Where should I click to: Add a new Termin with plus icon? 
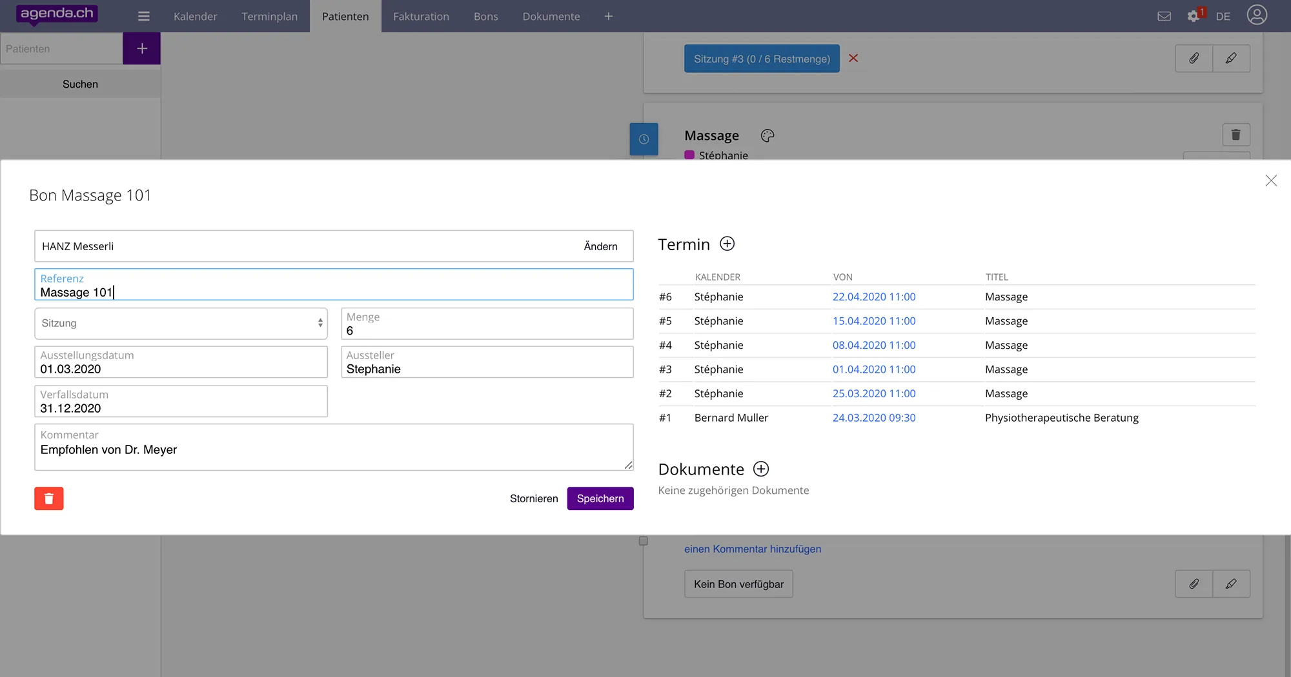[727, 244]
